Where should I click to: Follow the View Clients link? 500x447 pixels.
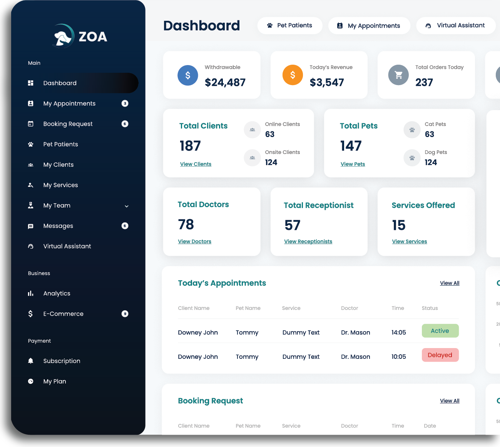point(196,164)
